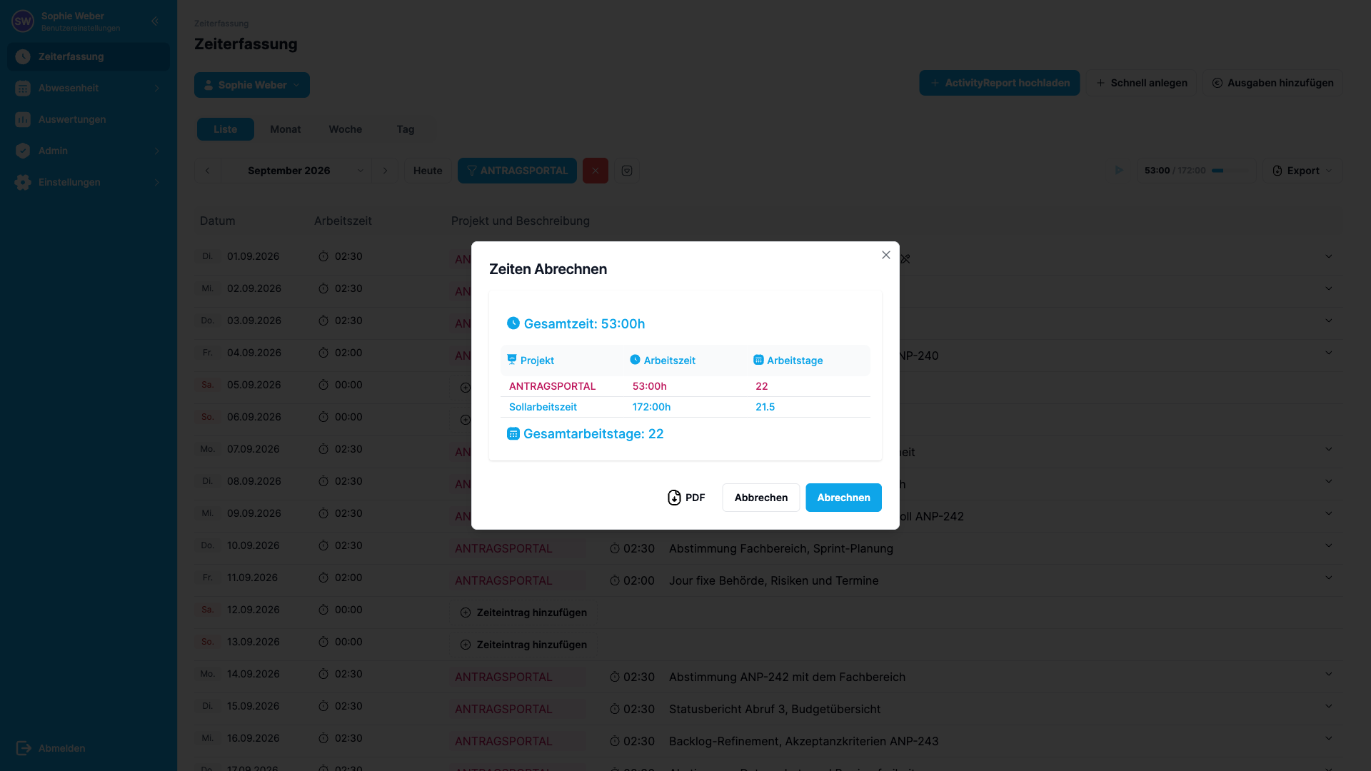Click ANTRAGSPORTAL row in dialog table
The height and width of the screenshot is (771, 1371).
[x=685, y=386]
